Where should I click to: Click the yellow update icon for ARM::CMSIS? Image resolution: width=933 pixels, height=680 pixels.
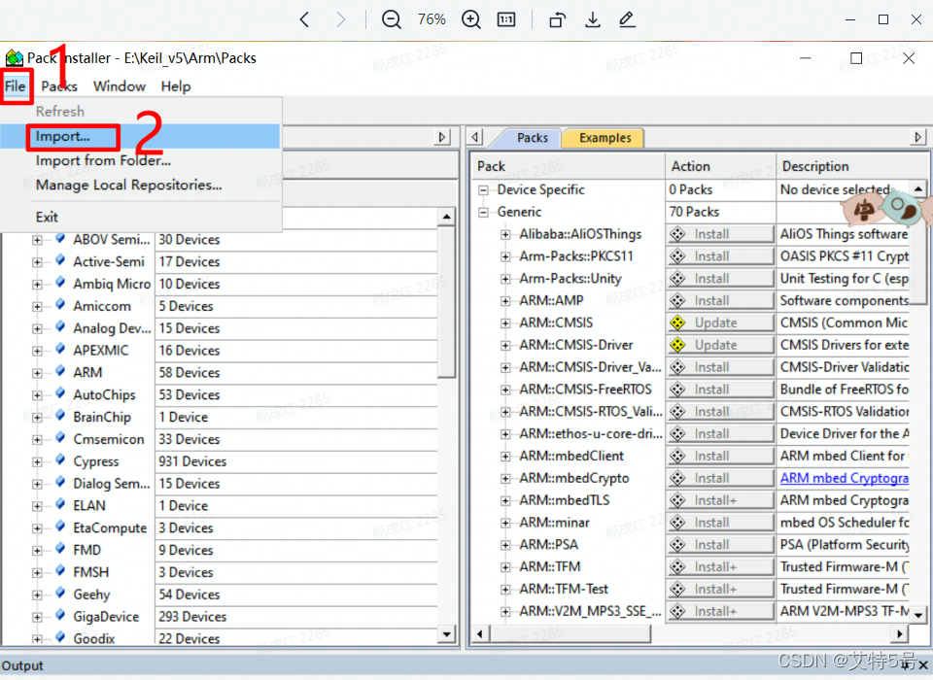pos(677,323)
